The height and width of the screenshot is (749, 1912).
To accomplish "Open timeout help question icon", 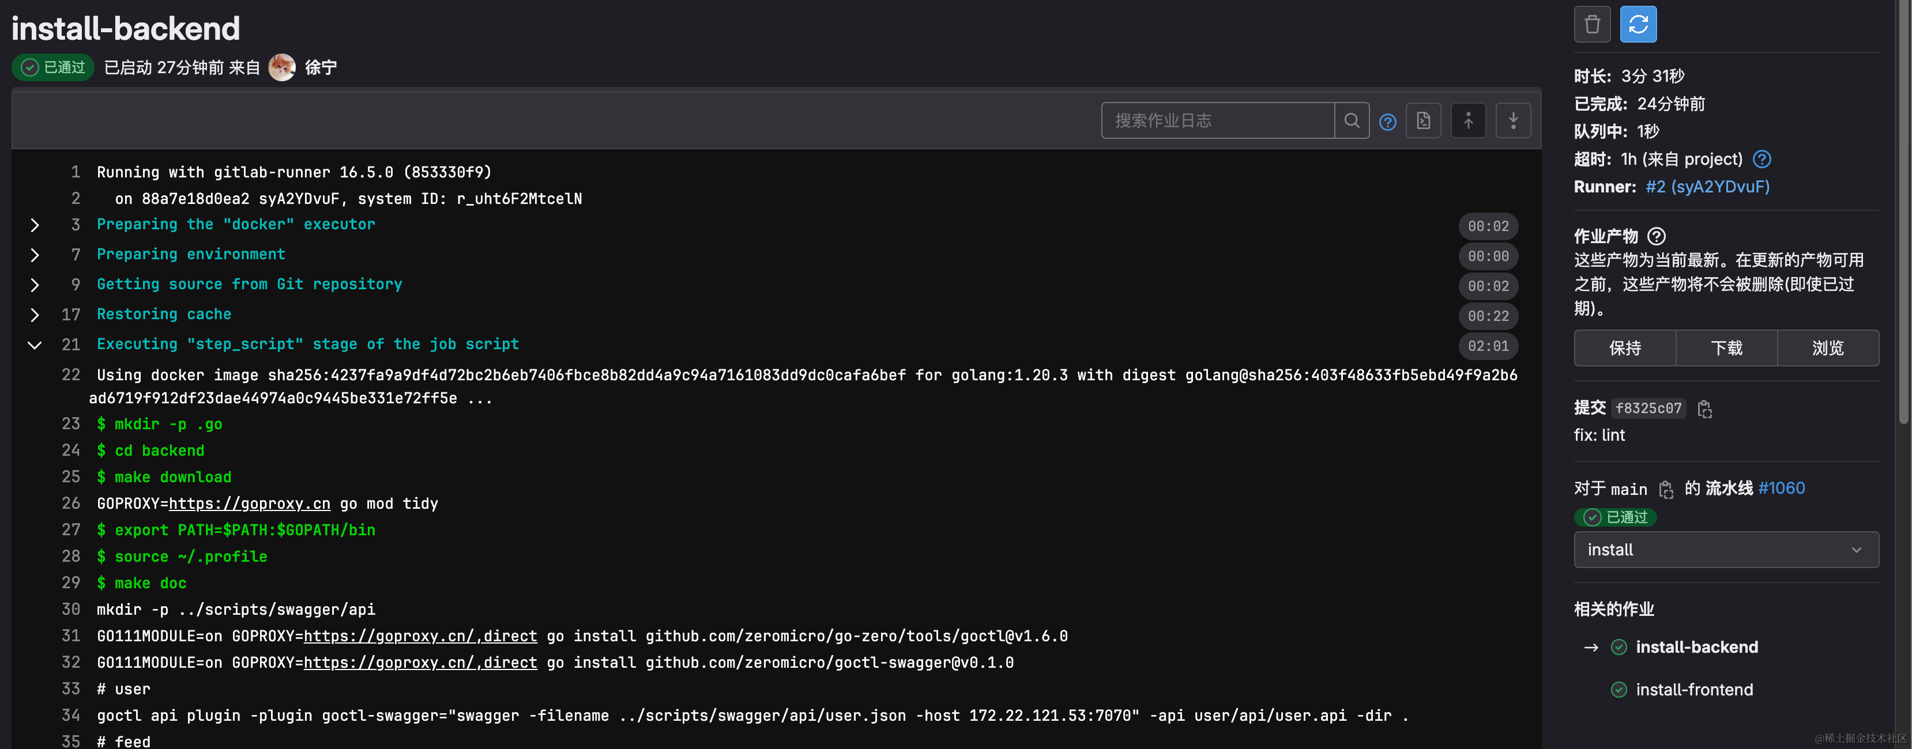I will click(x=1762, y=160).
